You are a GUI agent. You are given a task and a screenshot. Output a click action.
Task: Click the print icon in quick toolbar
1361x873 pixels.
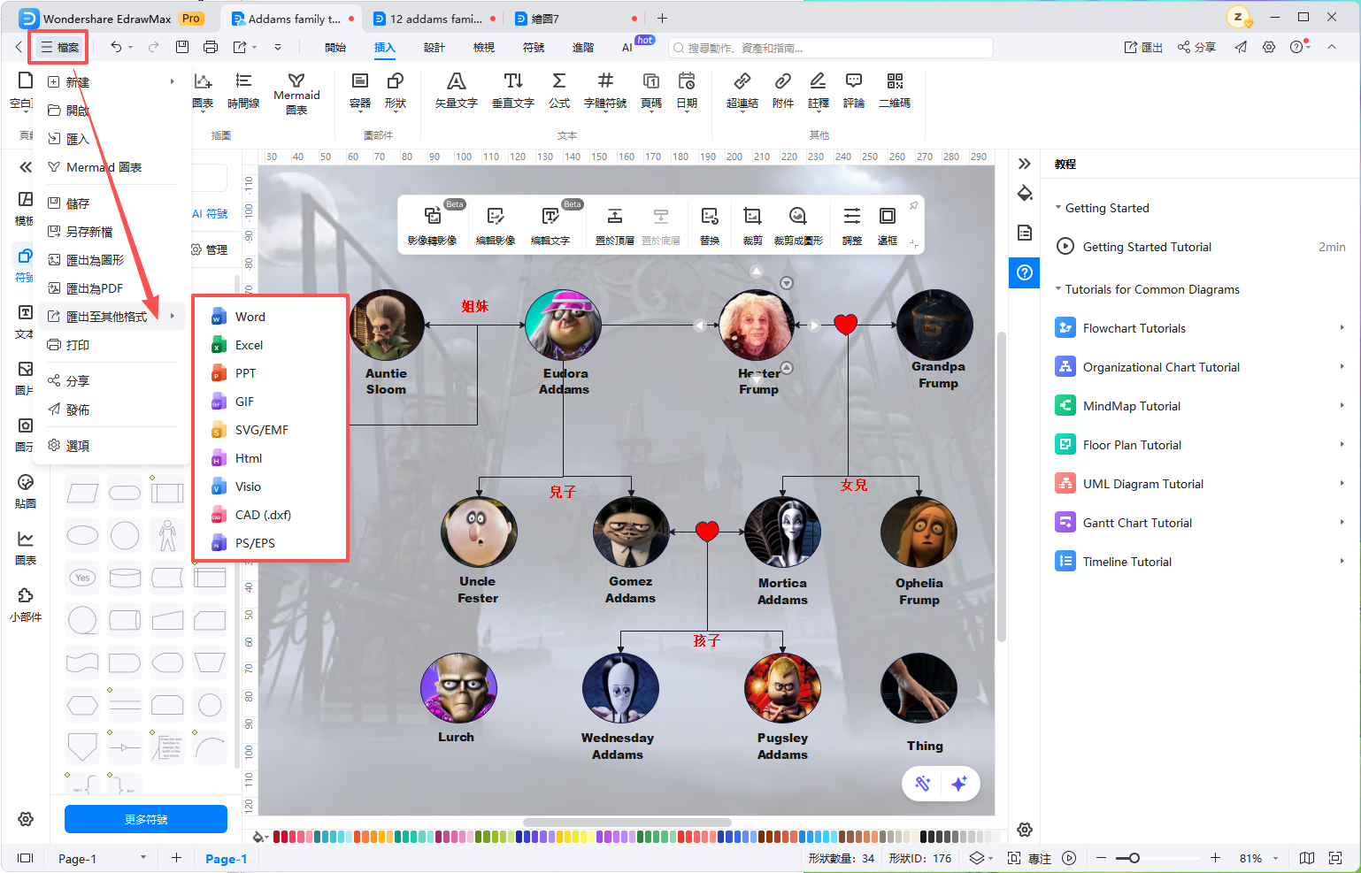(211, 47)
